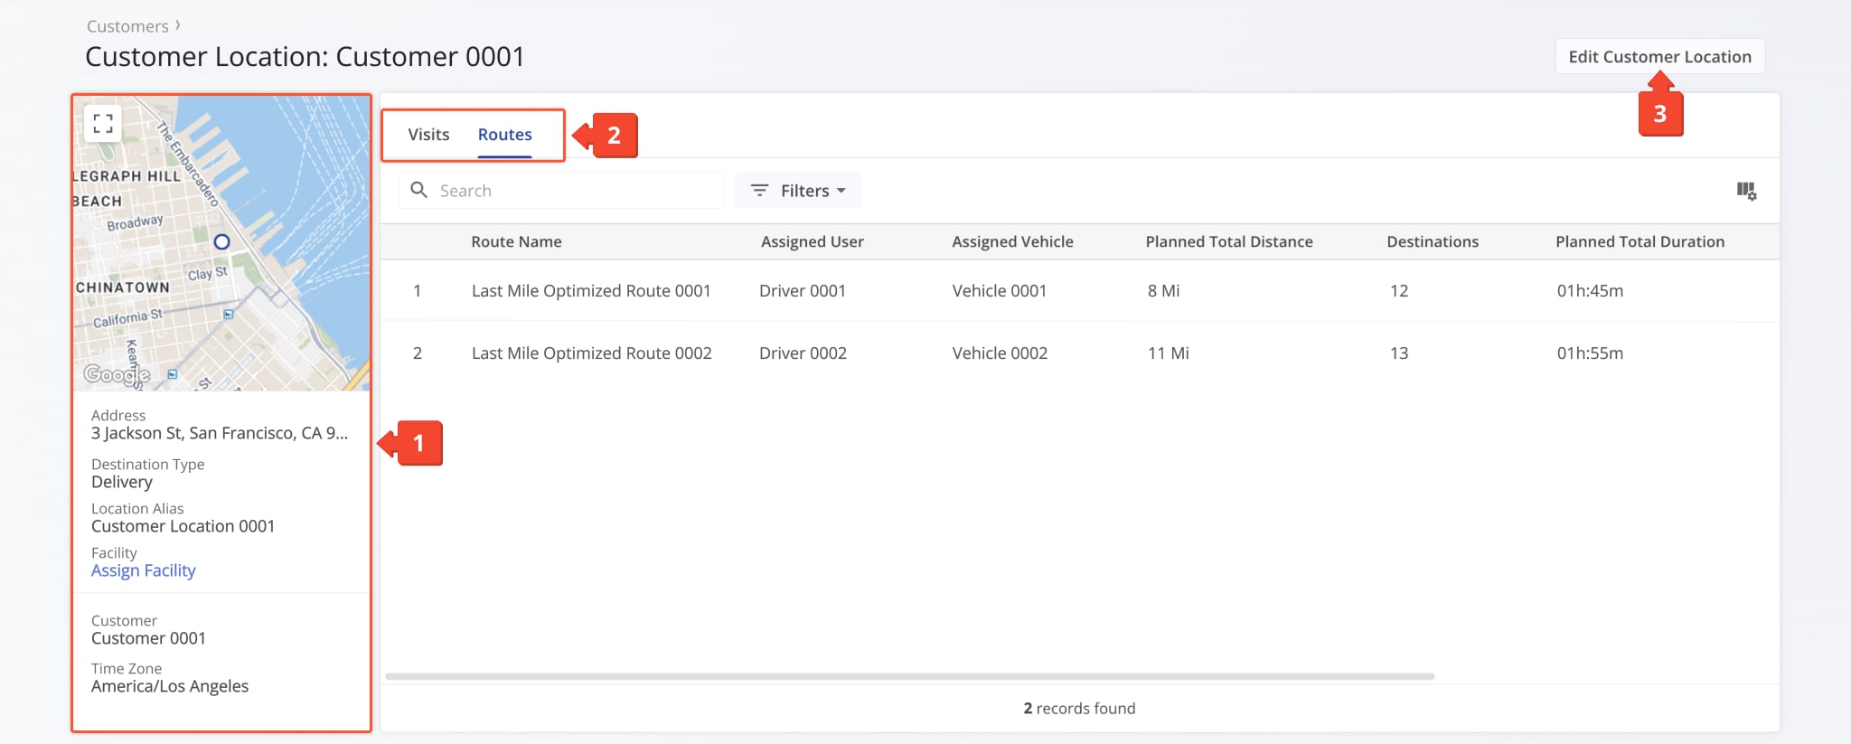Click the Google map thumbnail
The image size is (1851, 744).
coord(221,243)
